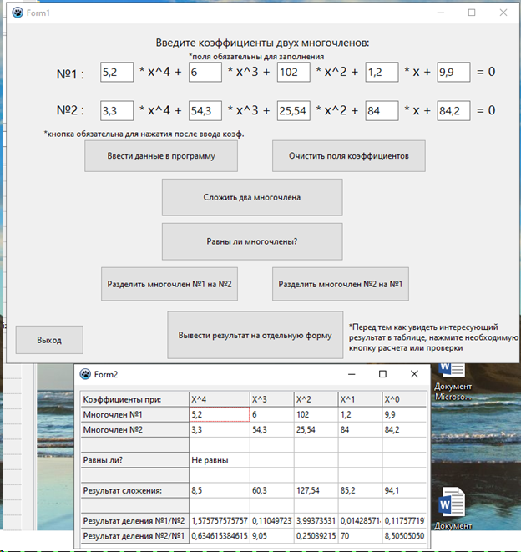521x552 pixels.
Task: Select the Многочлен №2 row header
Action: (x=134, y=430)
